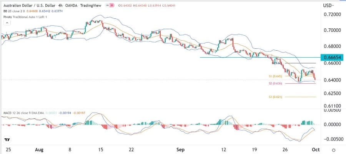The height and width of the screenshot is (154, 346).
Task: Click the 0.66000 price axis label
Action: pyautogui.click(x=332, y=63)
